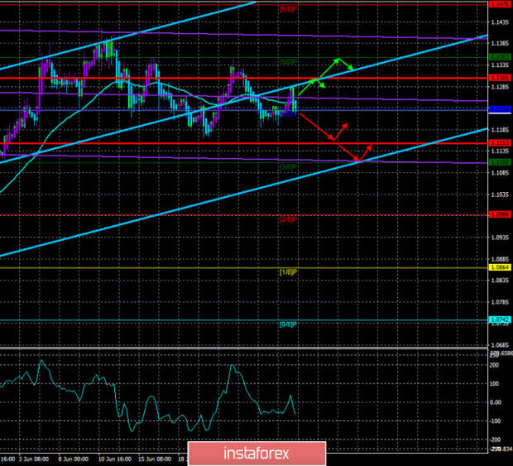Click the indicator scale value 200
The height and width of the screenshot is (466, 513).
495,365
